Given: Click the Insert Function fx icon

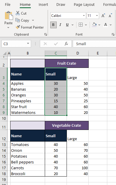Looking at the screenshot, I should point(66,44).
